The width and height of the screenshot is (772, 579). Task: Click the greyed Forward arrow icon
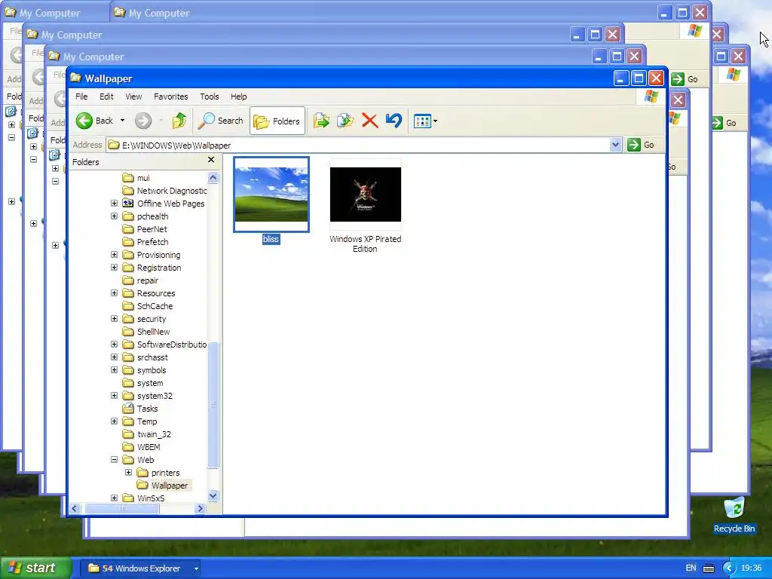pos(143,121)
